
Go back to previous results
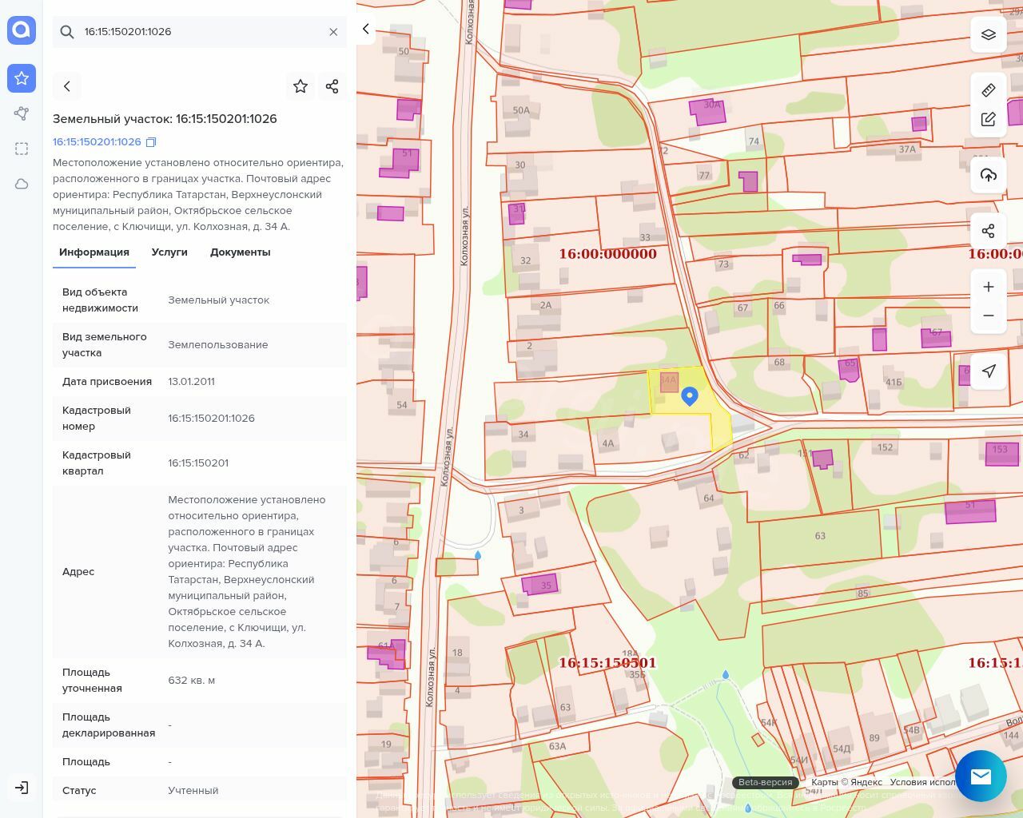[x=67, y=86]
